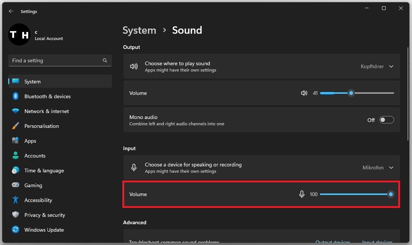Image resolution: width=412 pixels, height=245 pixels.
Task: Click the output volume slider handle
Action: tap(351, 93)
